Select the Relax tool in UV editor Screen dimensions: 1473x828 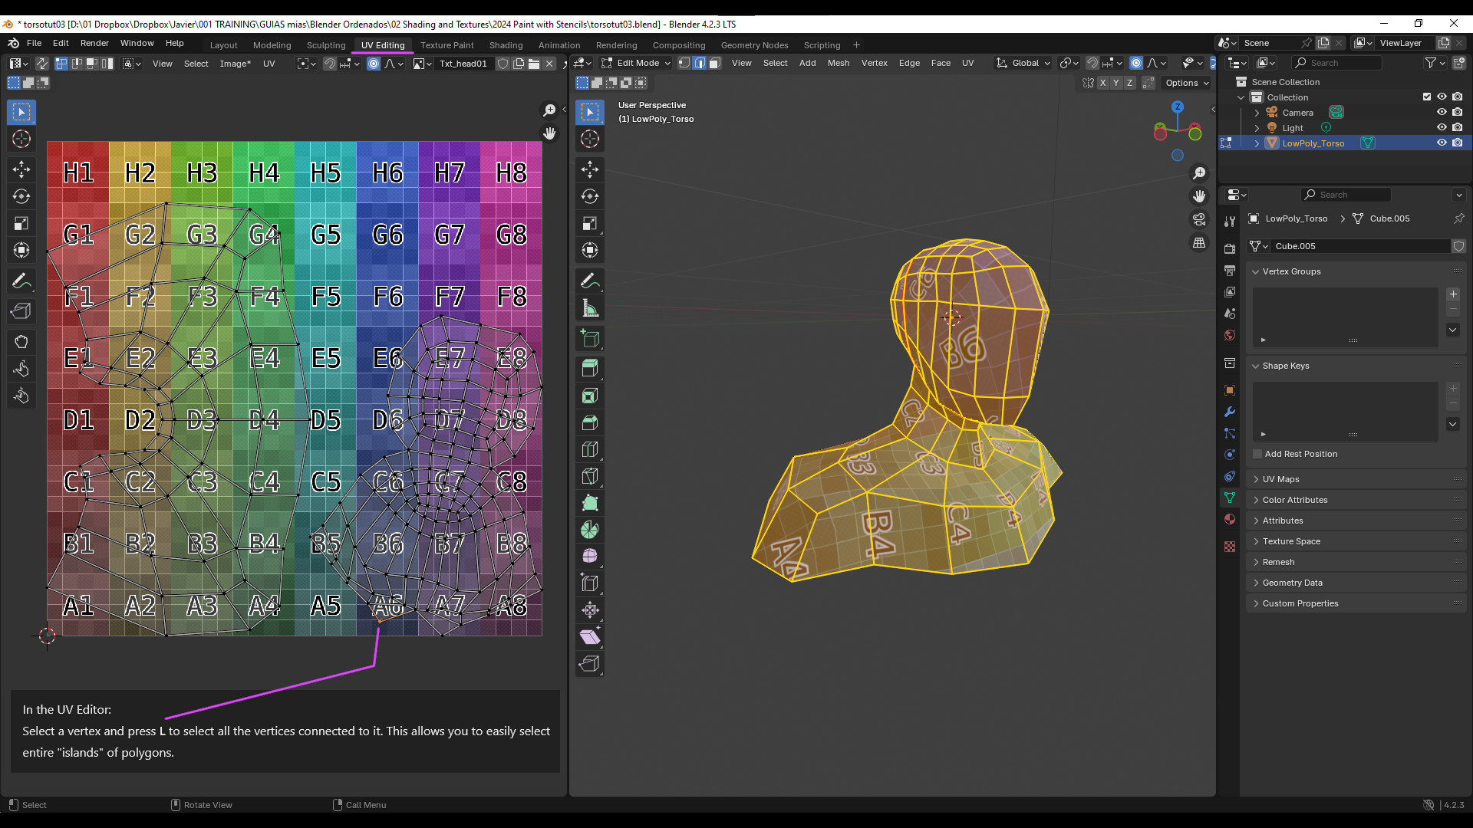[x=21, y=369]
